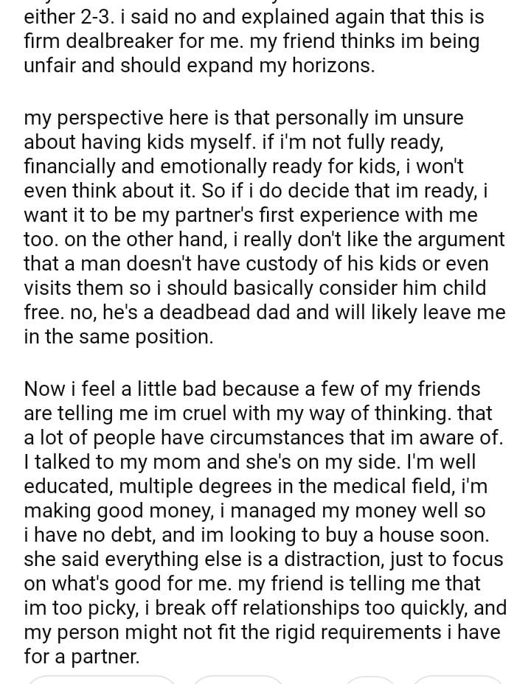Tap the second pill button under the post
This screenshot has width=531, height=684.
coord(238,680)
